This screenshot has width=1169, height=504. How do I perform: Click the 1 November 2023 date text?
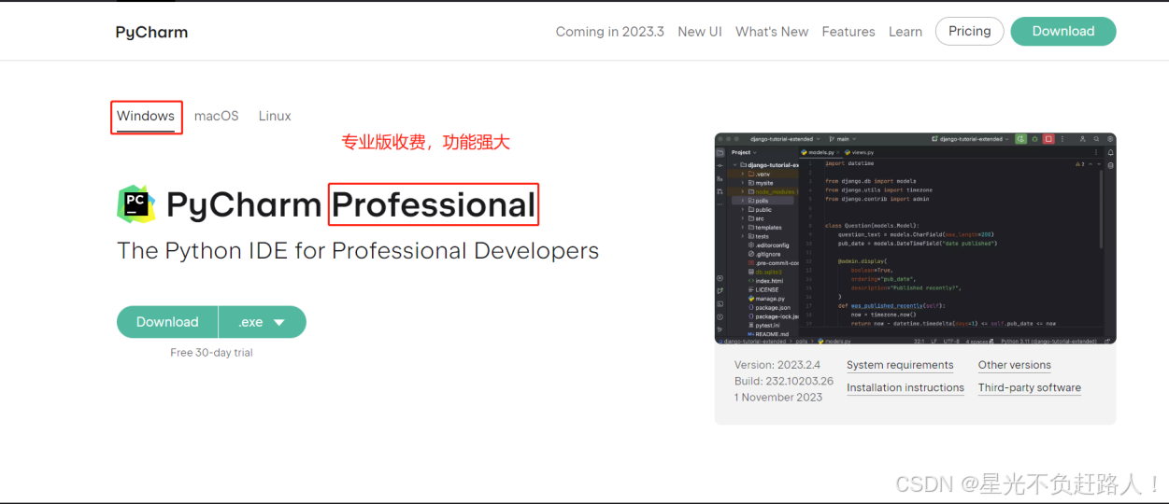coord(778,397)
